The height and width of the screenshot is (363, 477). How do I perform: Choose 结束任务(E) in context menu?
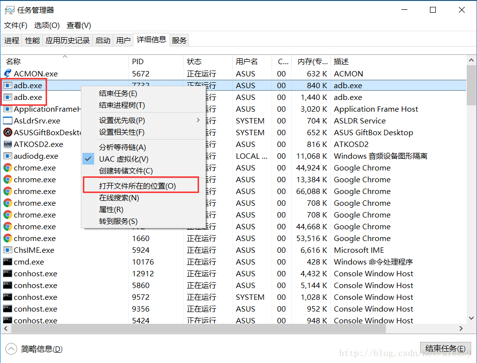143,94
